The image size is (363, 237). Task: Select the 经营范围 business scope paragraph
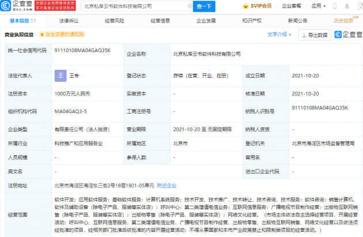[x=206, y=215]
